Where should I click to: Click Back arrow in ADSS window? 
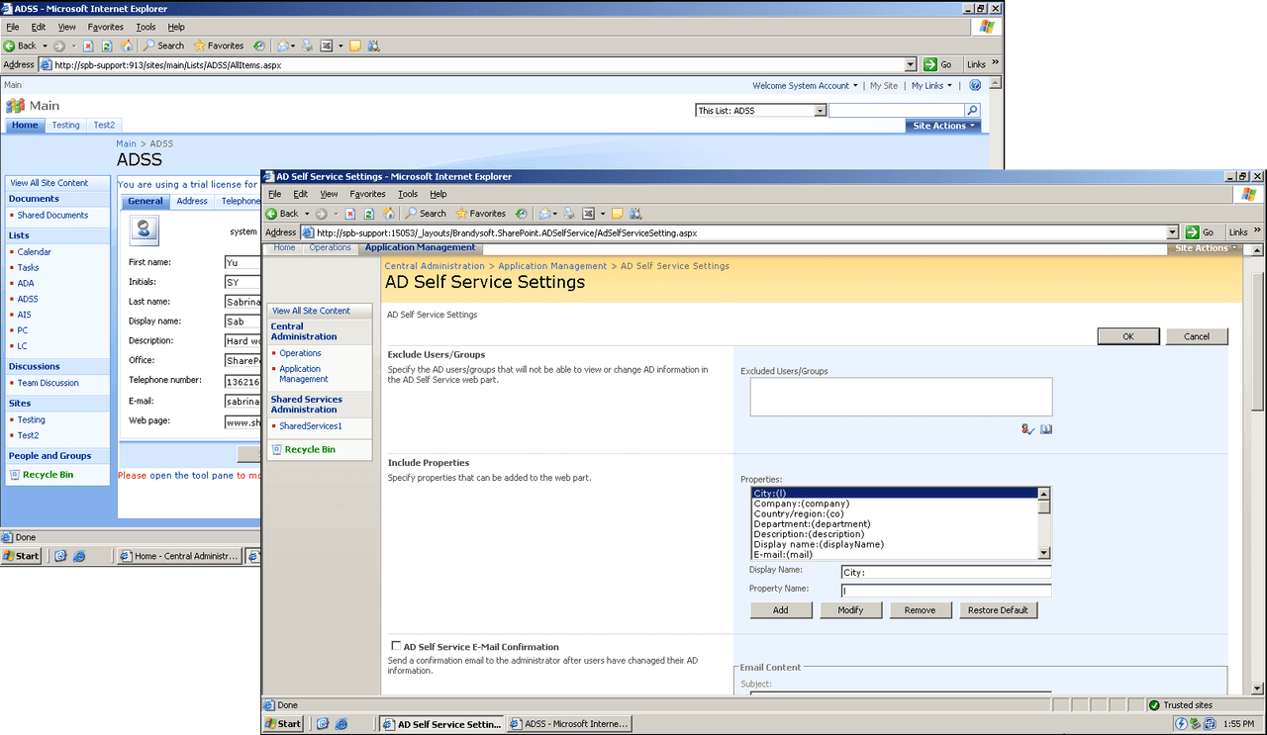[x=20, y=46]
